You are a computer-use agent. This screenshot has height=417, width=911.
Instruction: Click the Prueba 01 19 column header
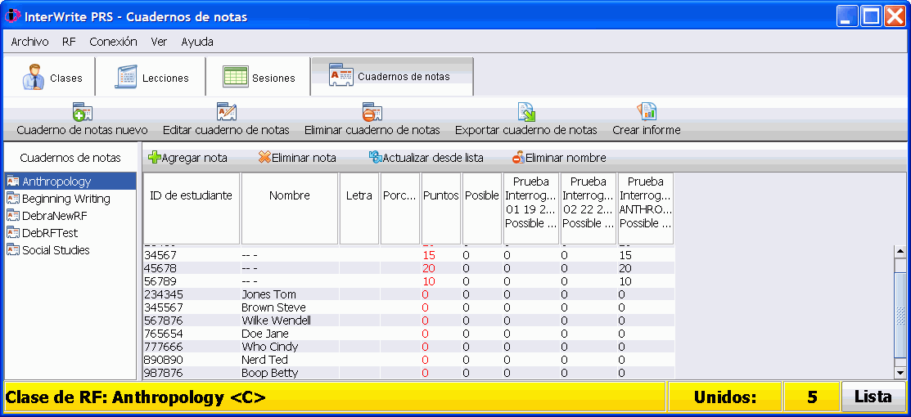click(x=531, y=208)
